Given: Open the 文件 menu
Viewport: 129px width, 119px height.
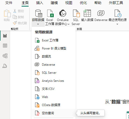Looking at the screenshot, I should coord(9,3).
